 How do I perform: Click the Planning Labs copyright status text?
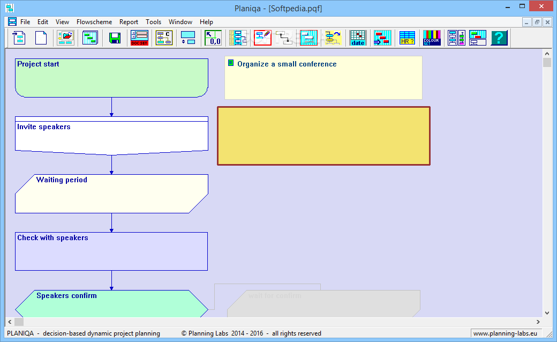251,333
